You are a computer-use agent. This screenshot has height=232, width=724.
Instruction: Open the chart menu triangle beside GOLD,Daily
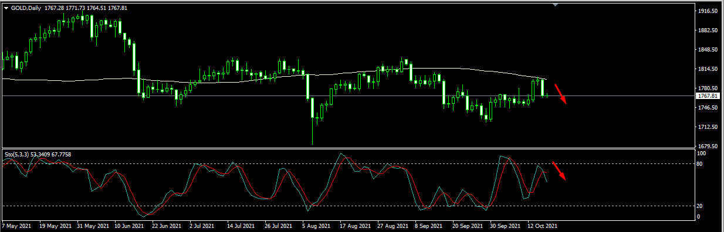coord(6,8)
